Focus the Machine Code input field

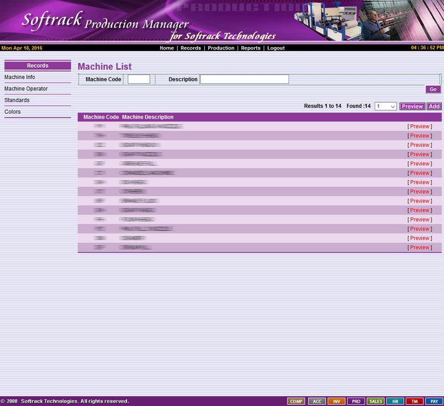(x=139, y=79)
